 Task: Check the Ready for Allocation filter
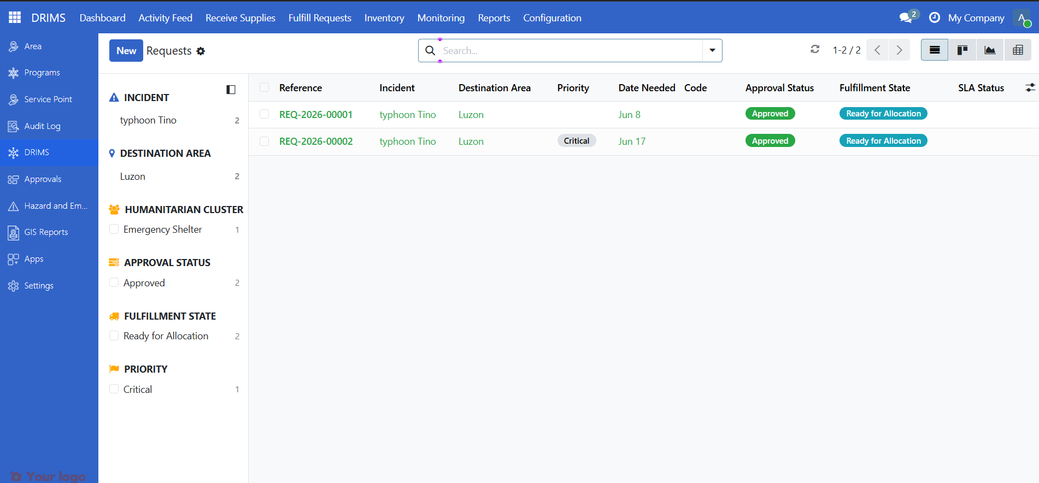tap(114, 335)
